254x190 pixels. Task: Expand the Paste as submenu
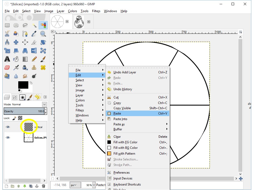[x=138, y=124]
